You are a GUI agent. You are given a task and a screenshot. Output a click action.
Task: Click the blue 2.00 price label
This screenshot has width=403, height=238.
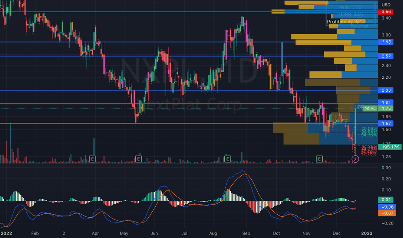(386, 90)
